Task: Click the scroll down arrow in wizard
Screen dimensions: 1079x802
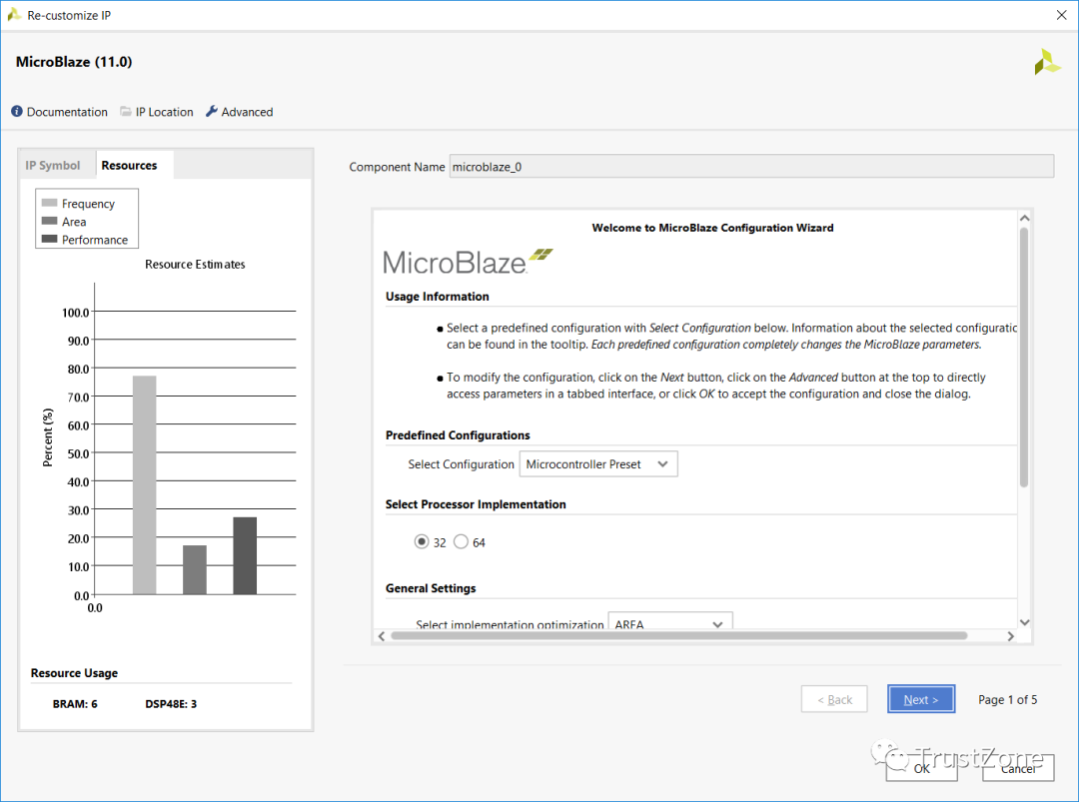Action: [x=1024, y=622]
